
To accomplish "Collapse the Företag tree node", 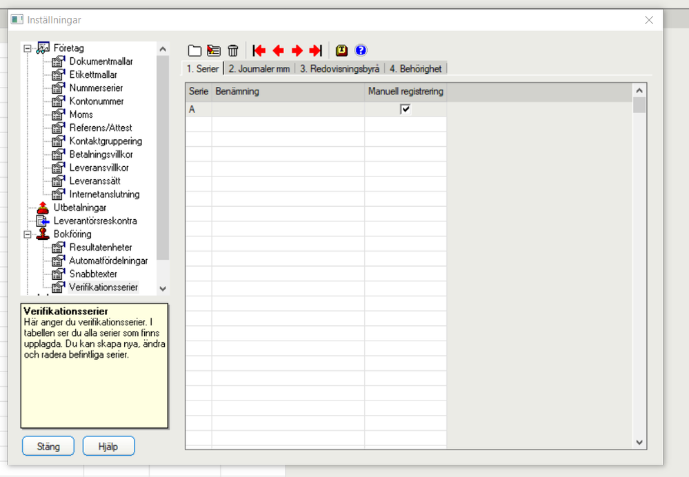I will (28, 48).
